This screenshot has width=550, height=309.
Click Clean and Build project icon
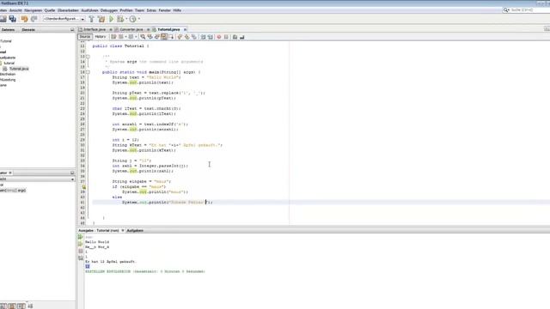(x=101, y=19)
